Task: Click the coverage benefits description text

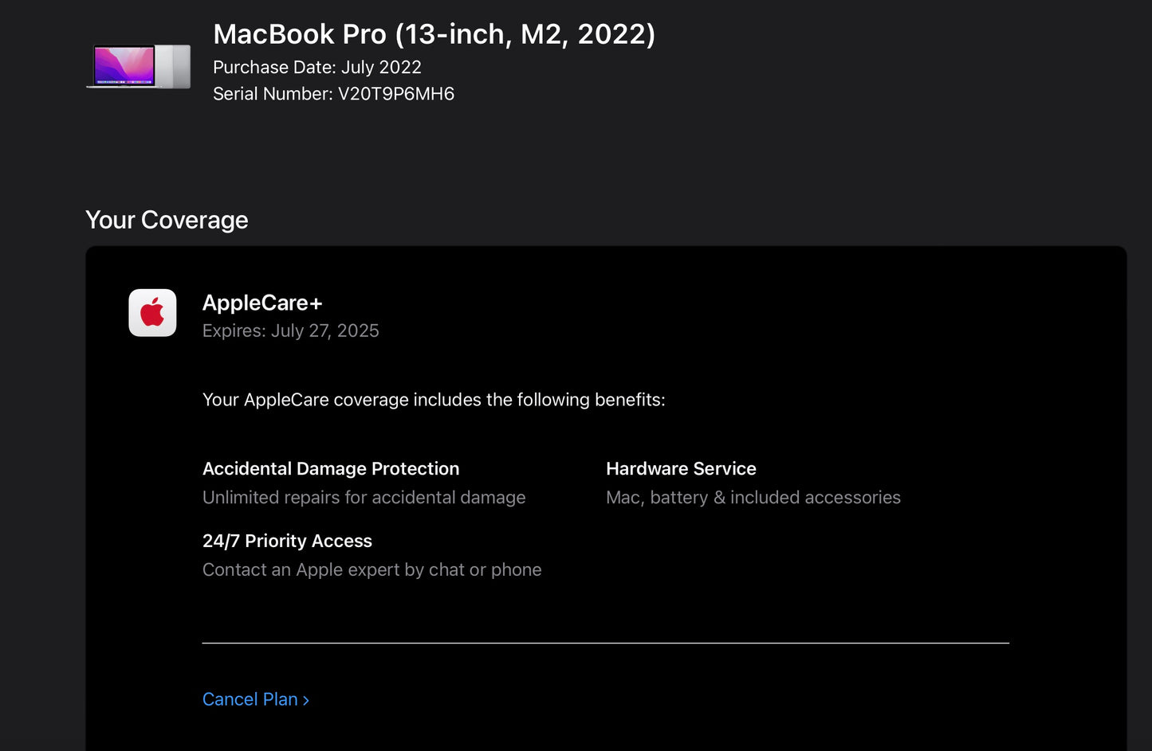Action: coord(433,399)
